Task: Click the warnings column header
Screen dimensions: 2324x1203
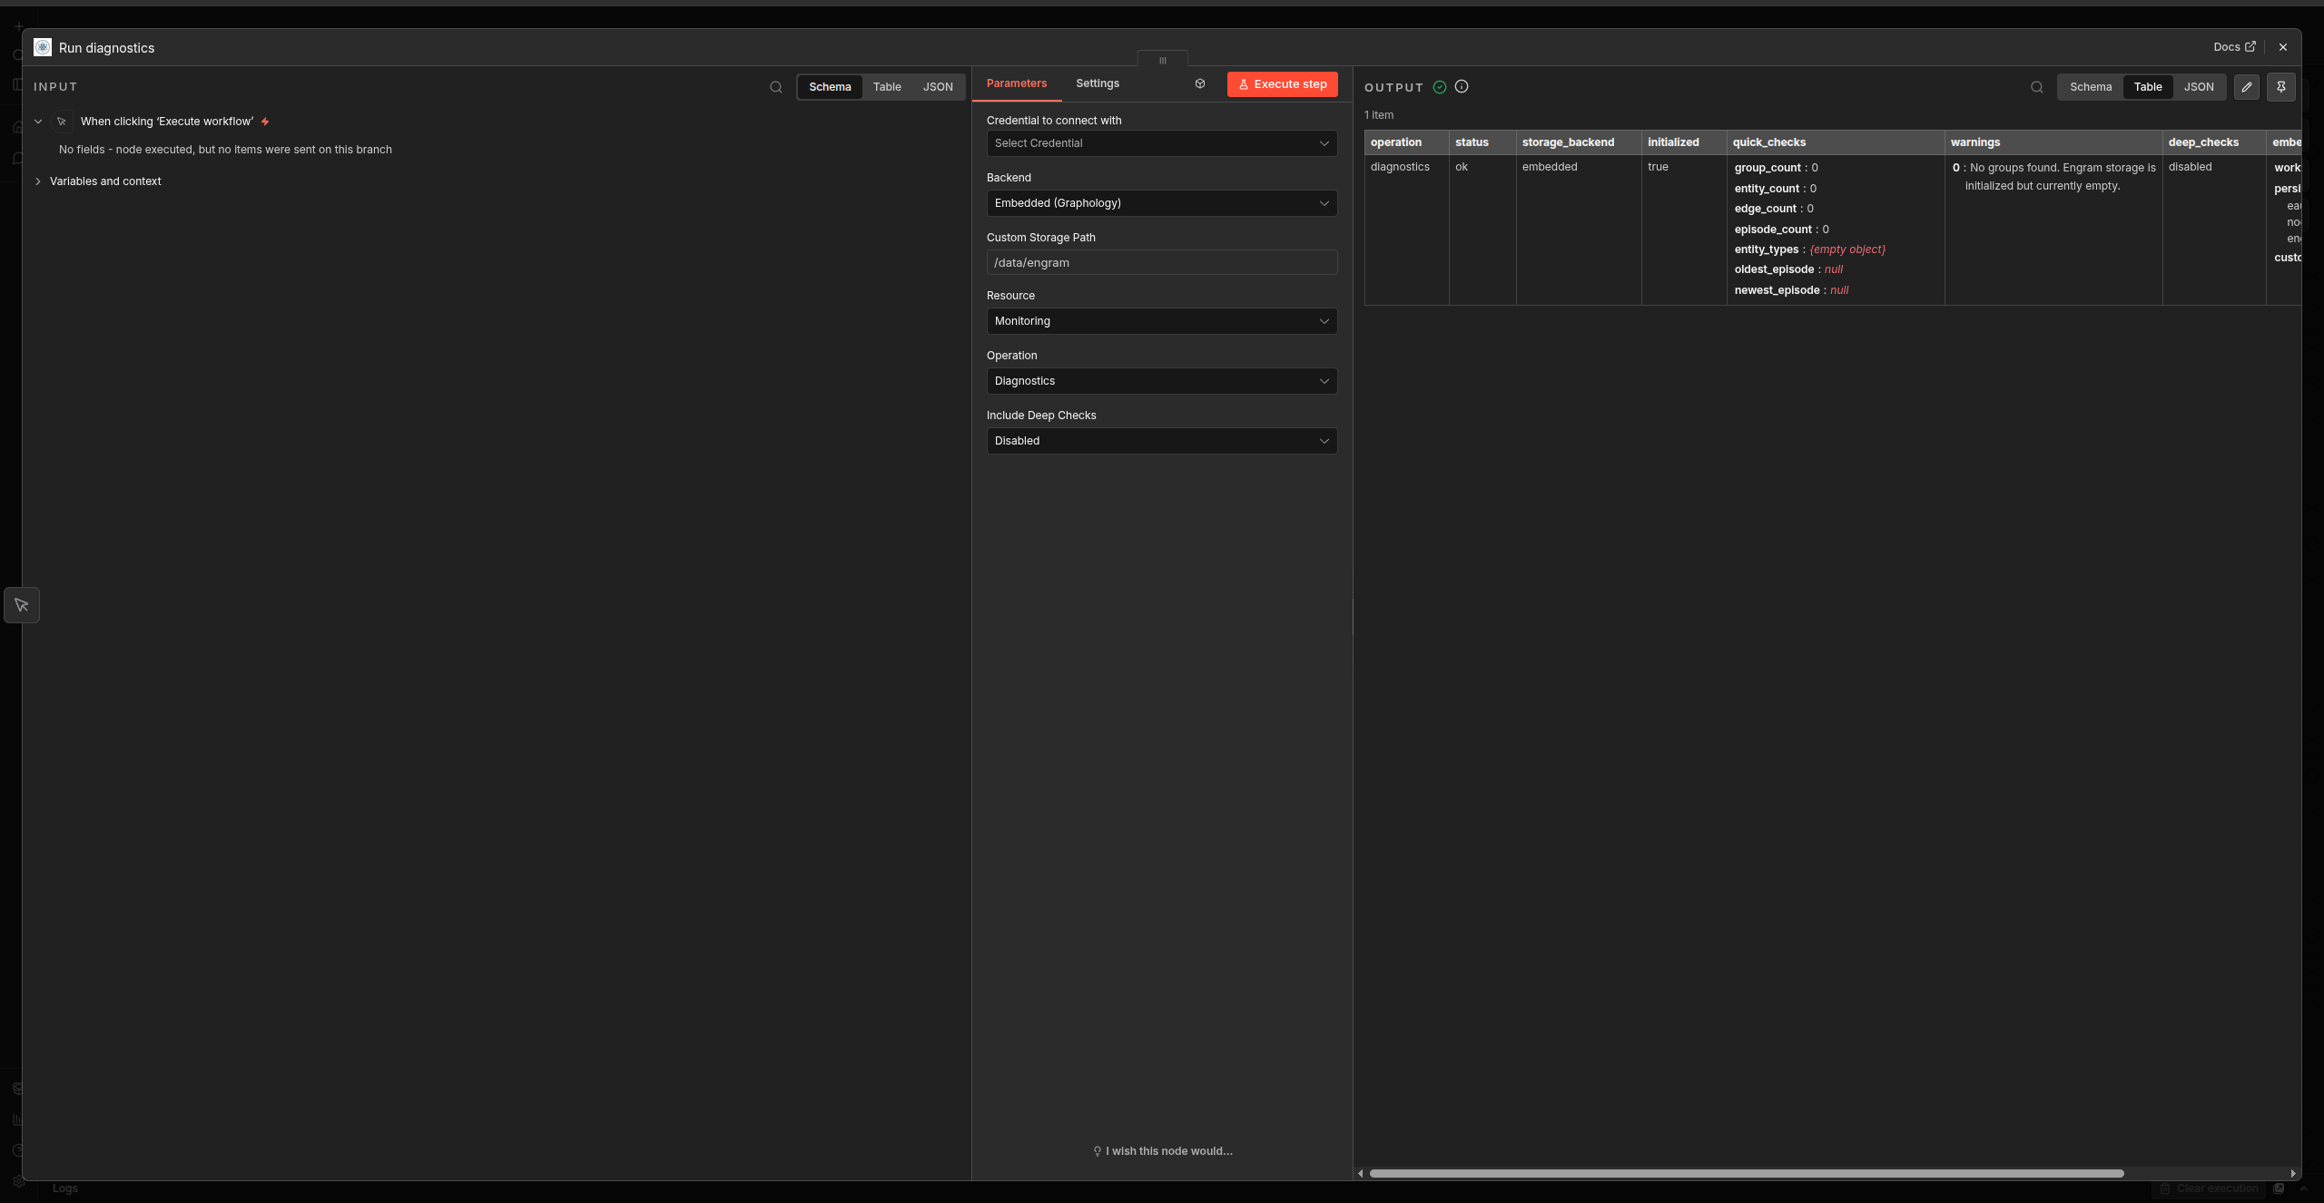Action: [x=2053, y=142]
